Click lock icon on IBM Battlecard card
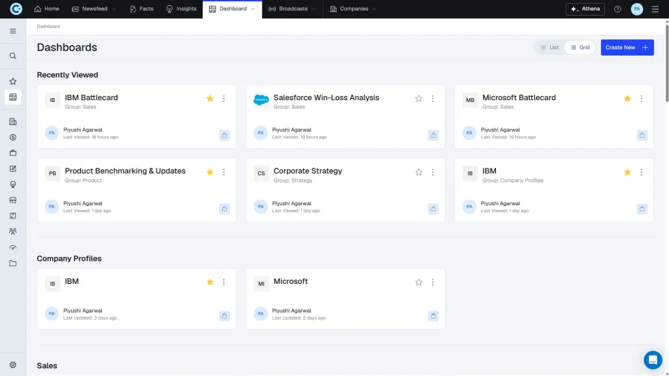669x376 pixels. pyautogui.click(x=225, y=135)
